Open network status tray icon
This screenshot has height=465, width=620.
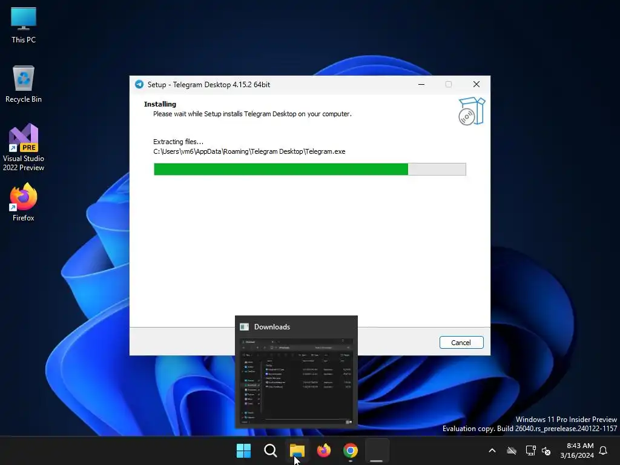coord(530,450)
